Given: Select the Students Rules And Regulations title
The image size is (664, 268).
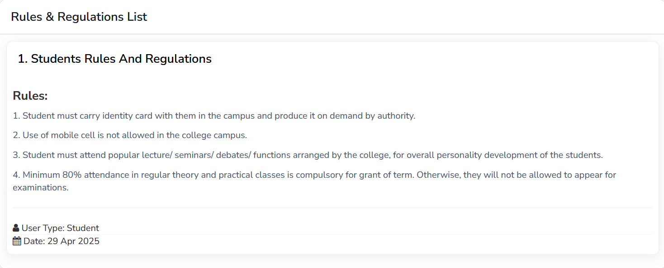Looking at the screenshot, I should (x=114, y=59).
